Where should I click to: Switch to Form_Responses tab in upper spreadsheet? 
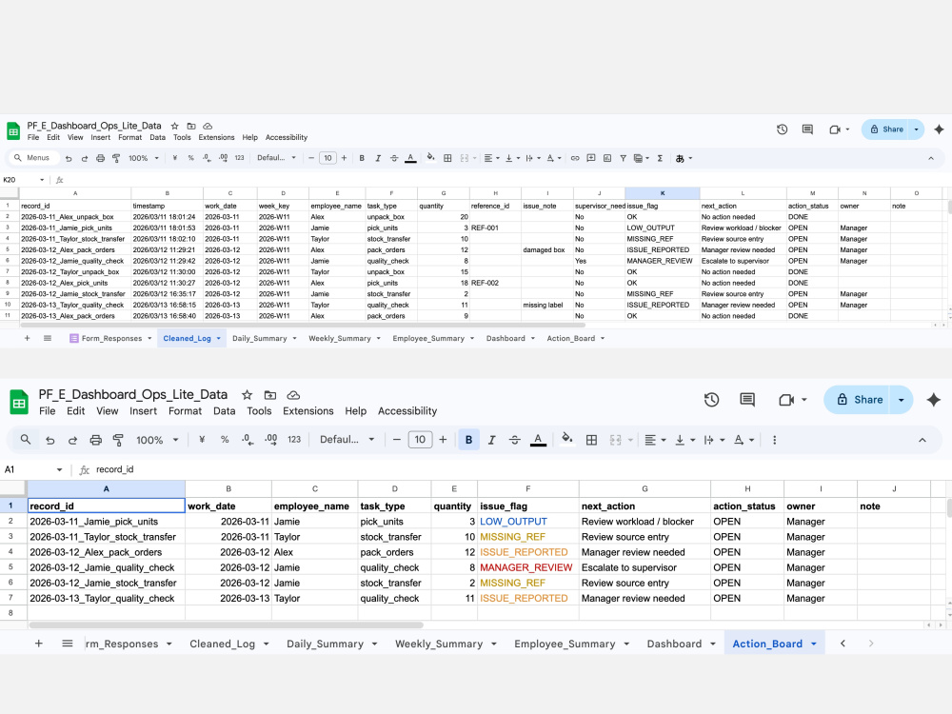111,338
